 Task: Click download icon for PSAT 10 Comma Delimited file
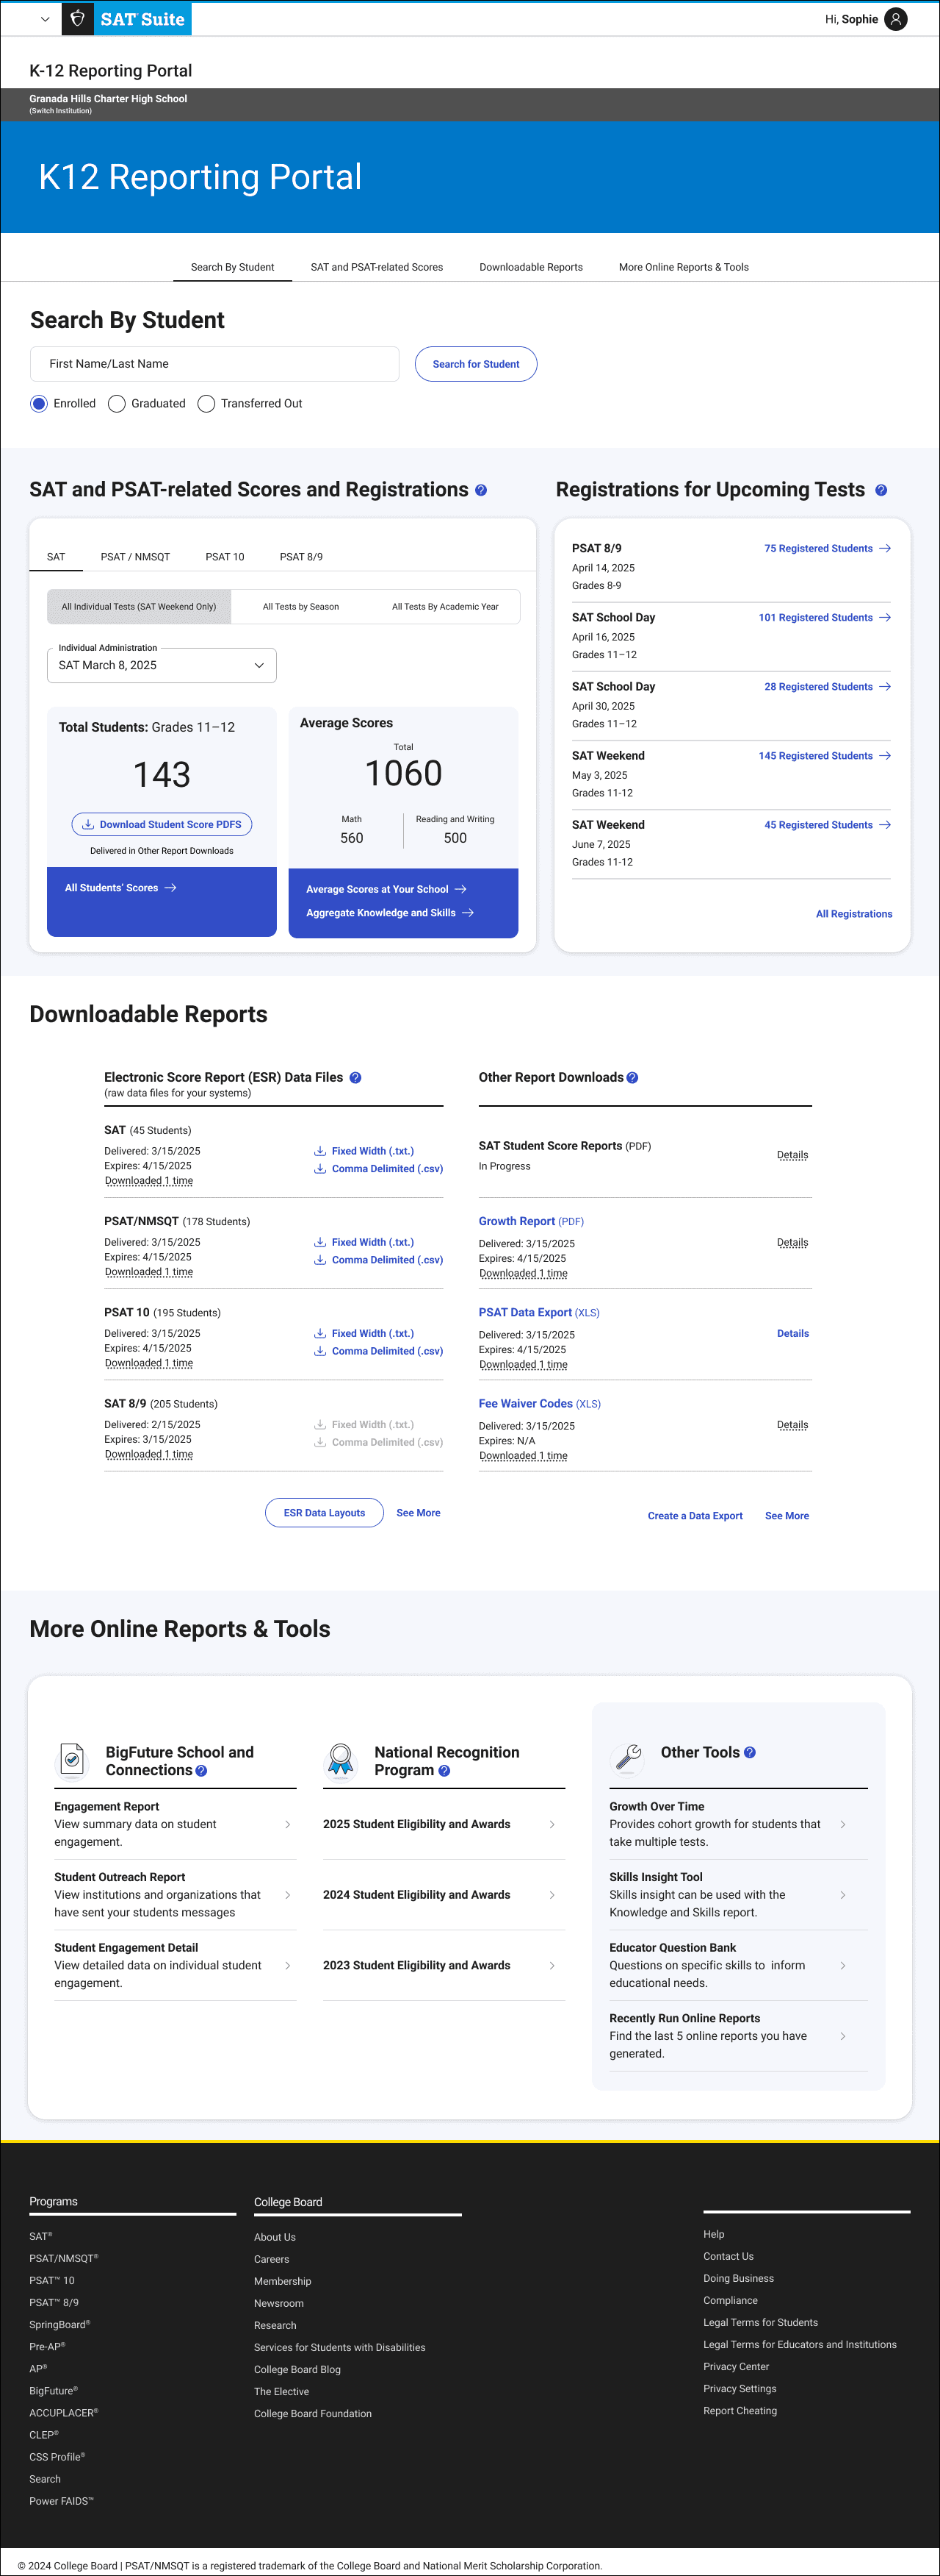pyautogui.click(x=319, y=1351)
